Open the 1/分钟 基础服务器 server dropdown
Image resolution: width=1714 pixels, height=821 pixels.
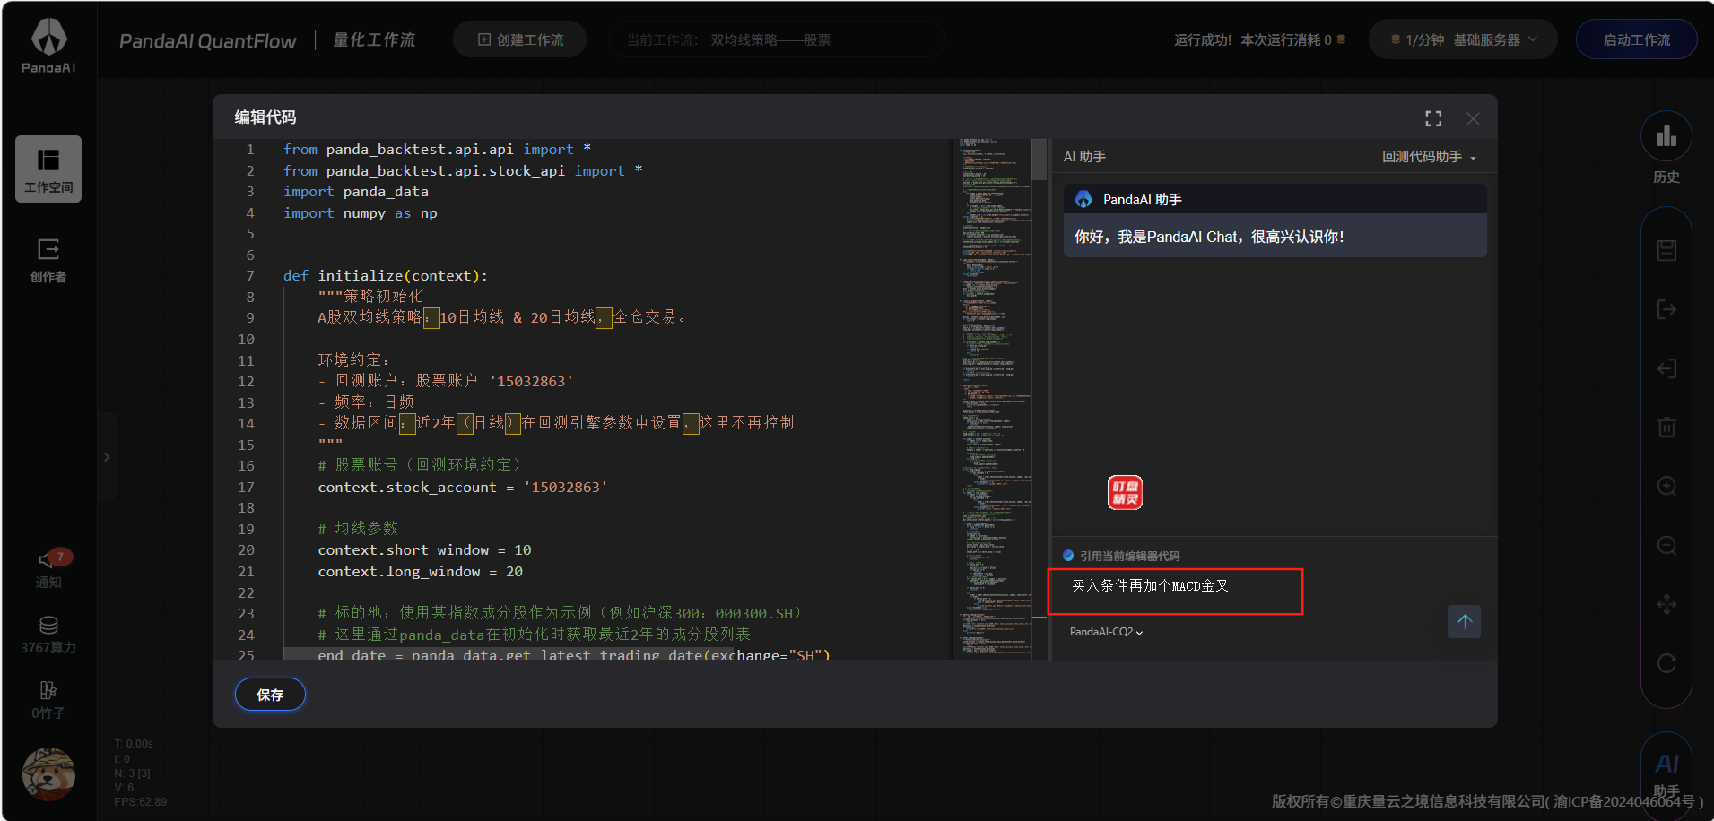coord(1463,39)
